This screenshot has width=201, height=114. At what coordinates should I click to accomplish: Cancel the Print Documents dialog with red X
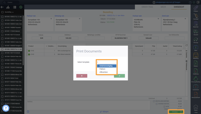82,76
